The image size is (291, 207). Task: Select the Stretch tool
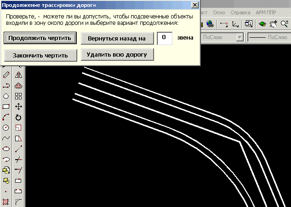tap(18, 138)
